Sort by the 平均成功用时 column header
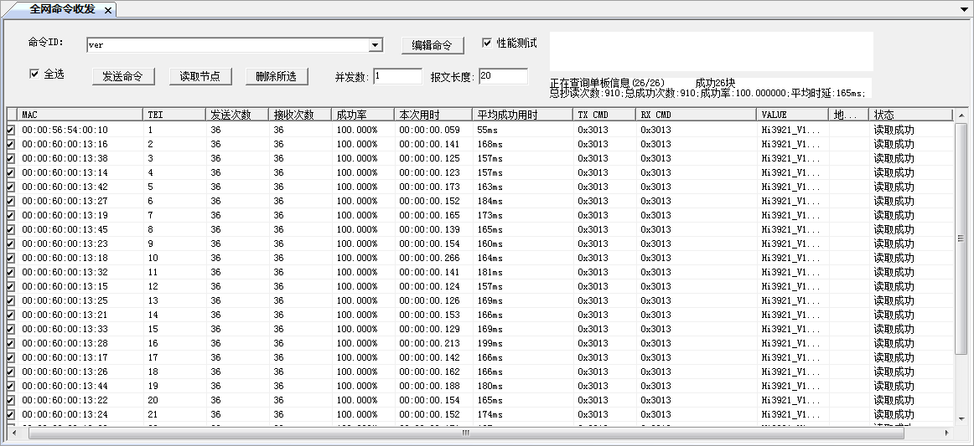Image resolution: width=974 pixels, height=446 pixels. [x=522, y=115]
